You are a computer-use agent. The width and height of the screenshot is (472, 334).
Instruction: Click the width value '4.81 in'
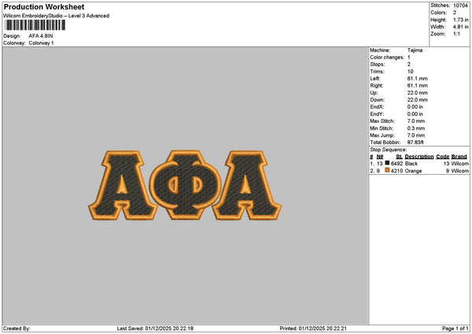[460, 27]
